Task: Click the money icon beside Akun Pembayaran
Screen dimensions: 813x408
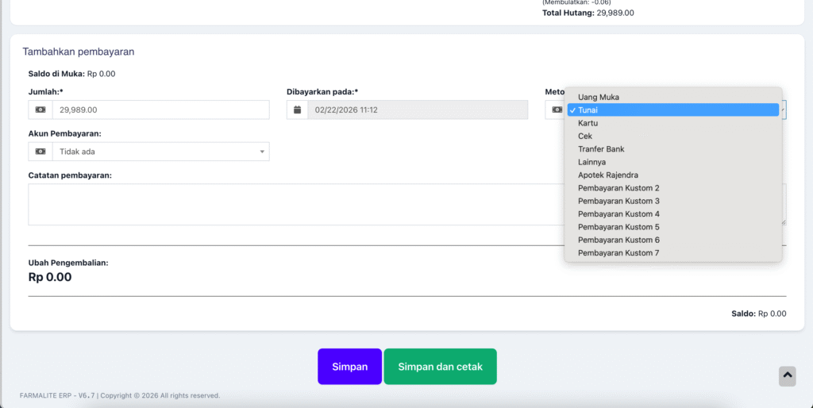Action: pos(40,152)
